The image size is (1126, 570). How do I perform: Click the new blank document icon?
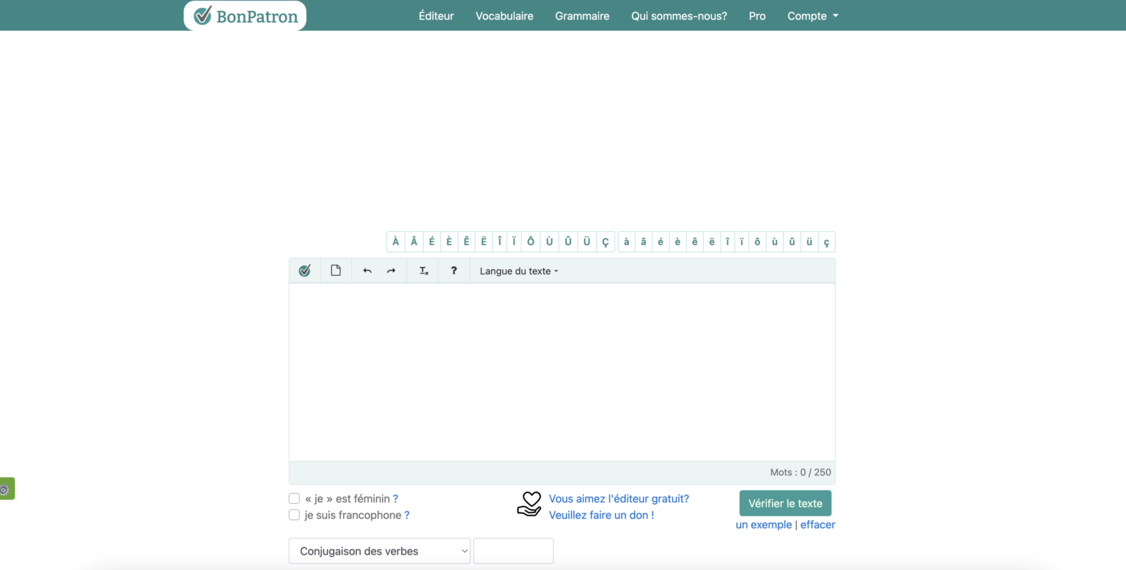(336, 271)
